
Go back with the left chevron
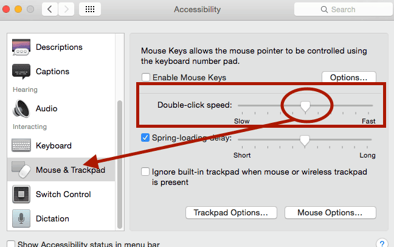[50, 9]
